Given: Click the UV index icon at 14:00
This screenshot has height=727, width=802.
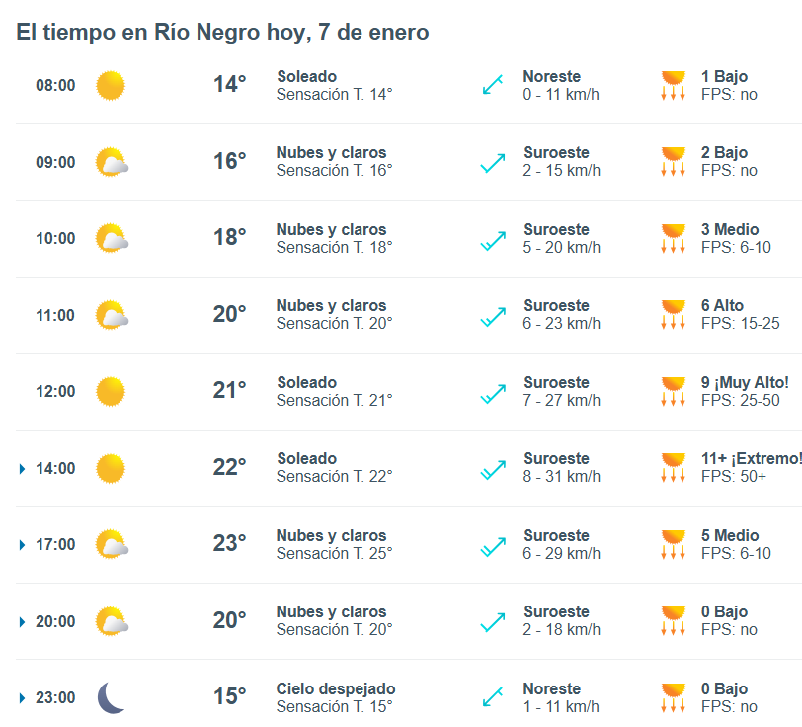Looking at the screenshot, I should click(x=674, y=467).
